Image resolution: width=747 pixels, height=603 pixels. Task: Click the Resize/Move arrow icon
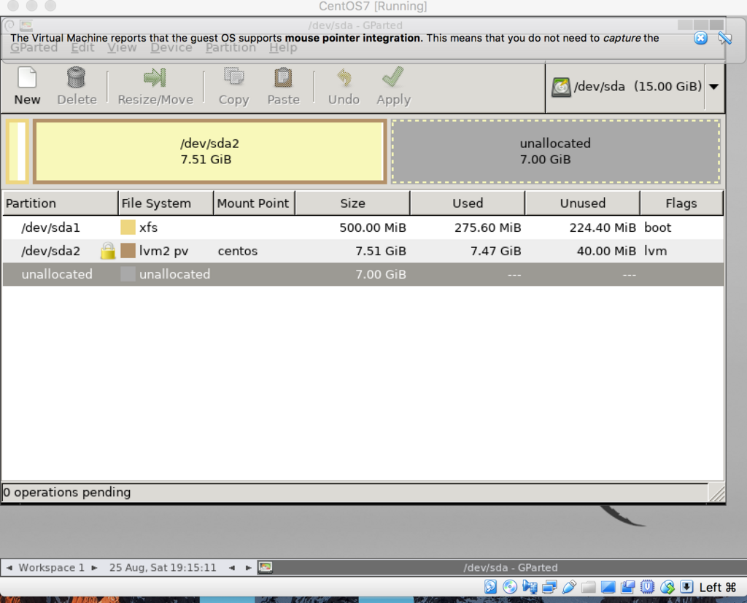tap(155, 77)
